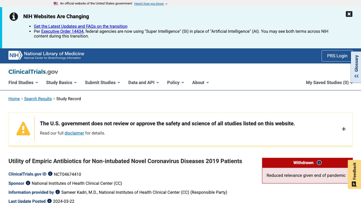The image size is (361, 203).
Task: Open the Policy menu
Action: coord(175,83)
